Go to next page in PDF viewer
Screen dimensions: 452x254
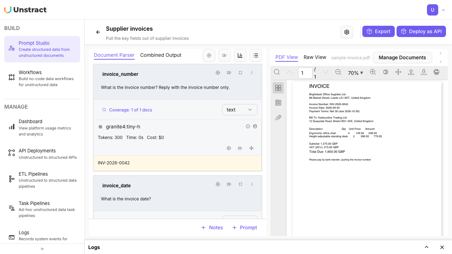(x=326, y=72)
